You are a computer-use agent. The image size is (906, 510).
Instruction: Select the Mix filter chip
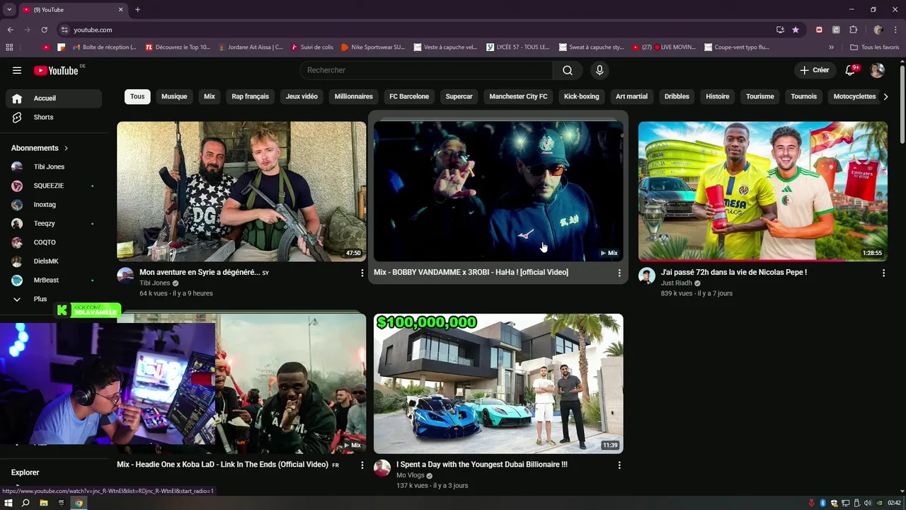(210, 96)
